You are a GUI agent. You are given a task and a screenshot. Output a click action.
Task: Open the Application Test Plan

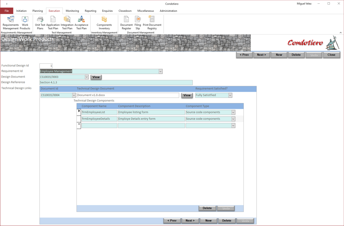click(x=53, y=23)
